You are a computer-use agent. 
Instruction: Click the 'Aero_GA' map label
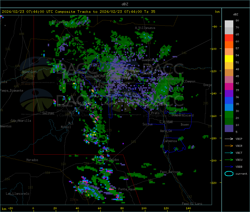point(166,131)
